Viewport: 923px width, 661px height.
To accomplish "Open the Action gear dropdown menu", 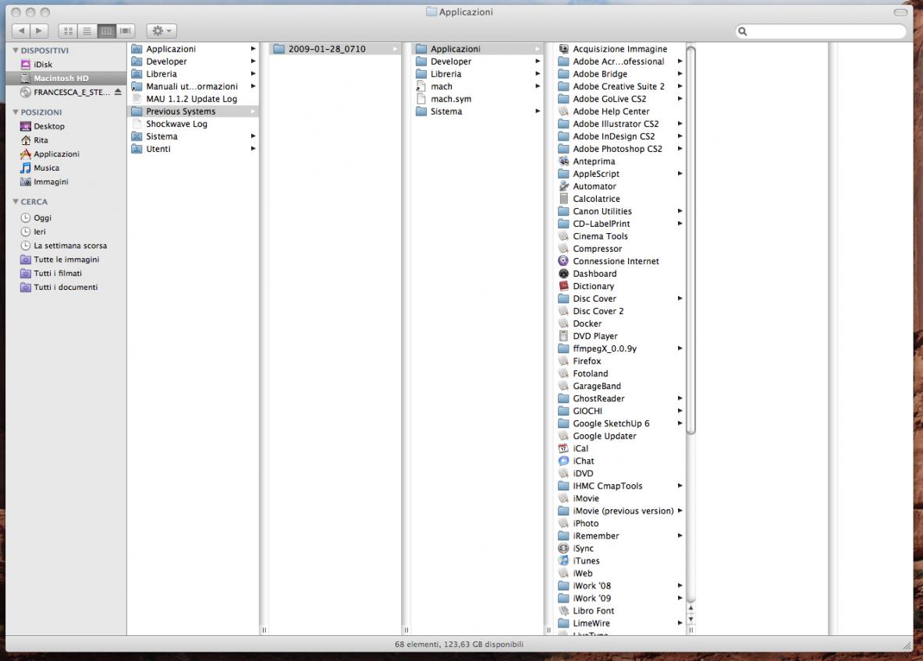I will click(x=162, y=30).
